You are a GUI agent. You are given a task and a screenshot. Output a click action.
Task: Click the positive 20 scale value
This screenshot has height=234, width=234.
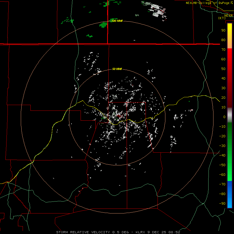pos(223,98)
